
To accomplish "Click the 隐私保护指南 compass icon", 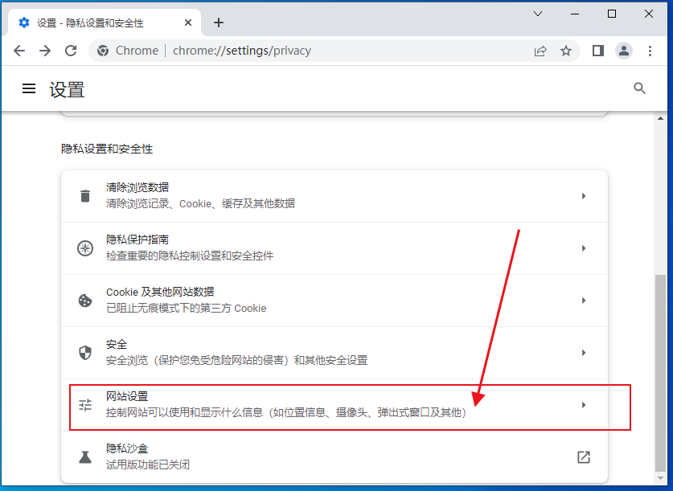I will pos(85,248).
